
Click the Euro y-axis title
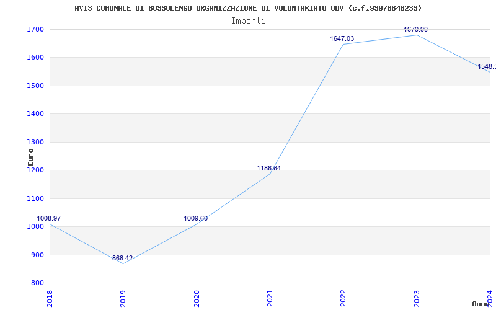30,157
